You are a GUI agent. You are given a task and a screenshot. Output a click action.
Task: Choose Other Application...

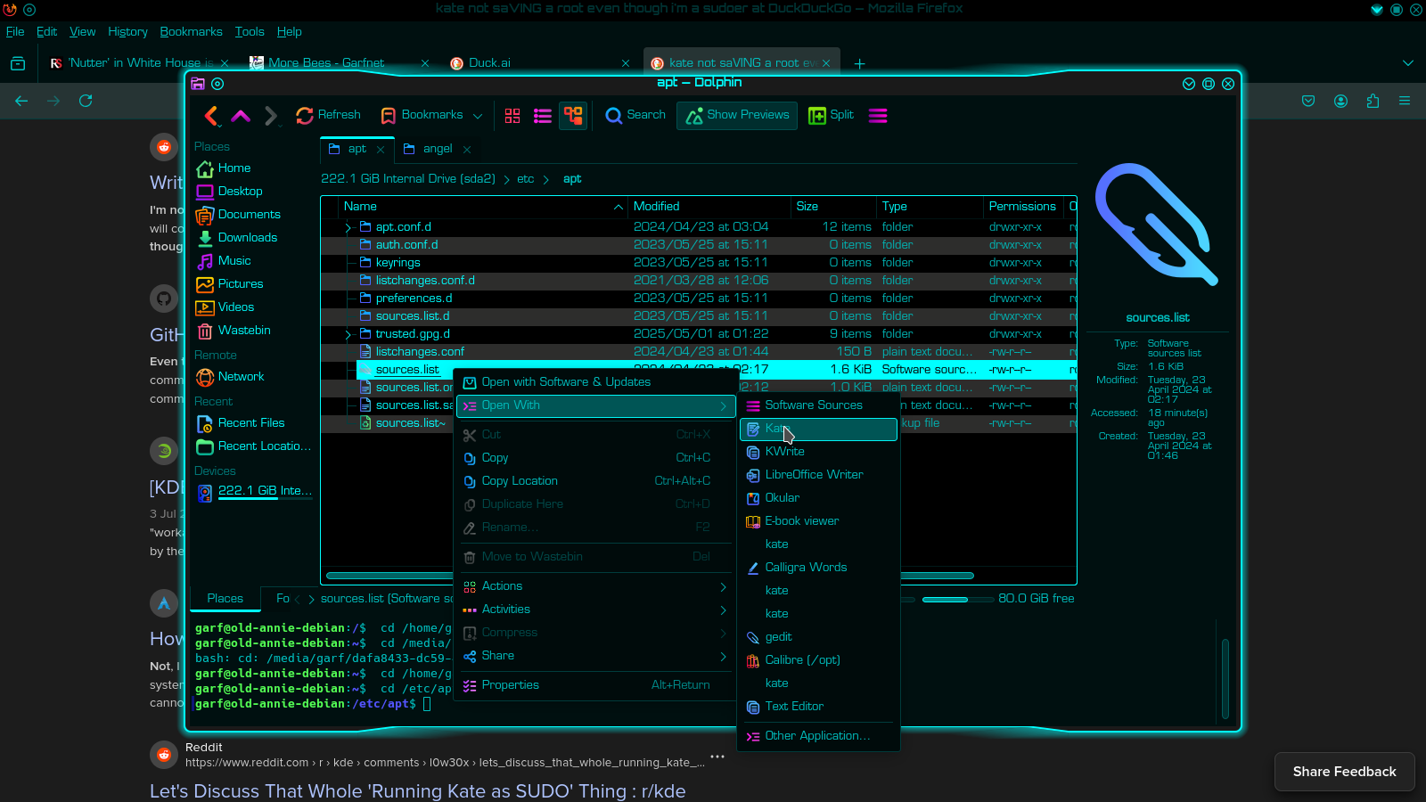[818, 736]
